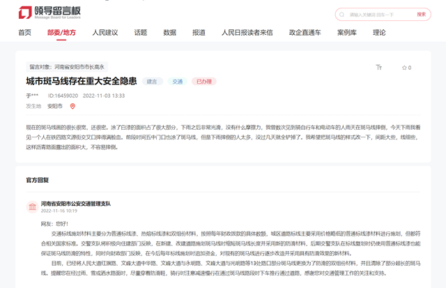
Task: Navigate to 政企直通车
Action: (305, 33)
